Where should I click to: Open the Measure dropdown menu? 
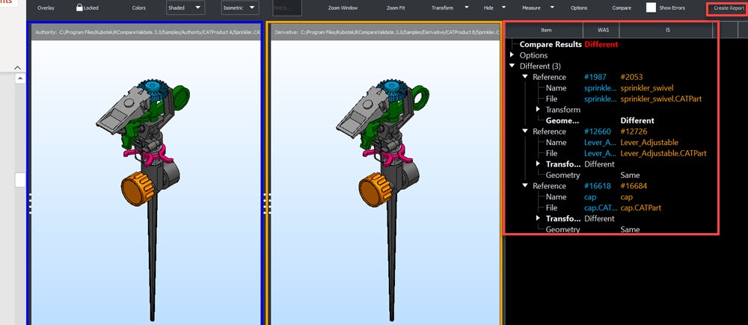pos(552,7)
